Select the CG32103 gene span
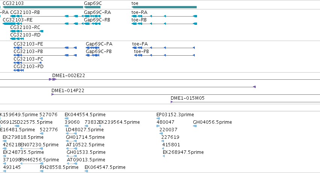Screen dimensions: 320x173 click(x=43, y=7)
